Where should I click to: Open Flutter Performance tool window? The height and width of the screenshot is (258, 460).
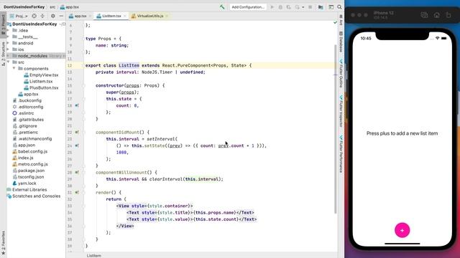(x=341, y=153)
